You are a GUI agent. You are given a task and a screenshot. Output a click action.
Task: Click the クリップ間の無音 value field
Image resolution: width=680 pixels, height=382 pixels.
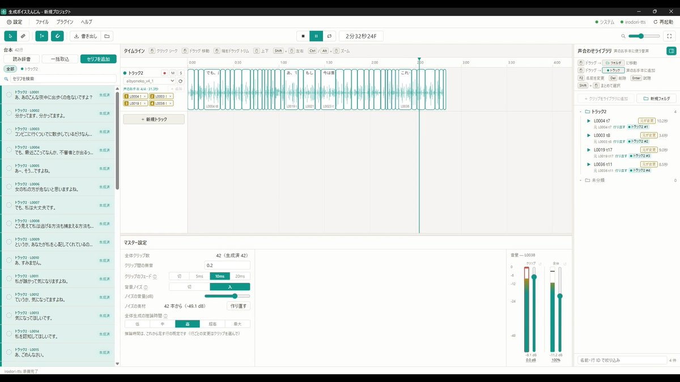tap(227, 265)
